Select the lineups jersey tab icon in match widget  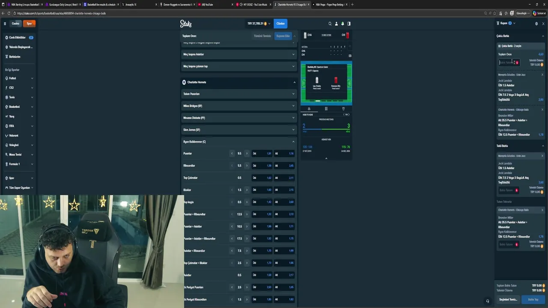[x=343, y=109]
